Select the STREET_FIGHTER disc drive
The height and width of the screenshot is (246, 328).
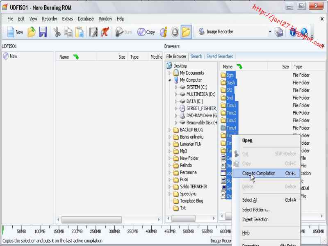click(198, 109)
